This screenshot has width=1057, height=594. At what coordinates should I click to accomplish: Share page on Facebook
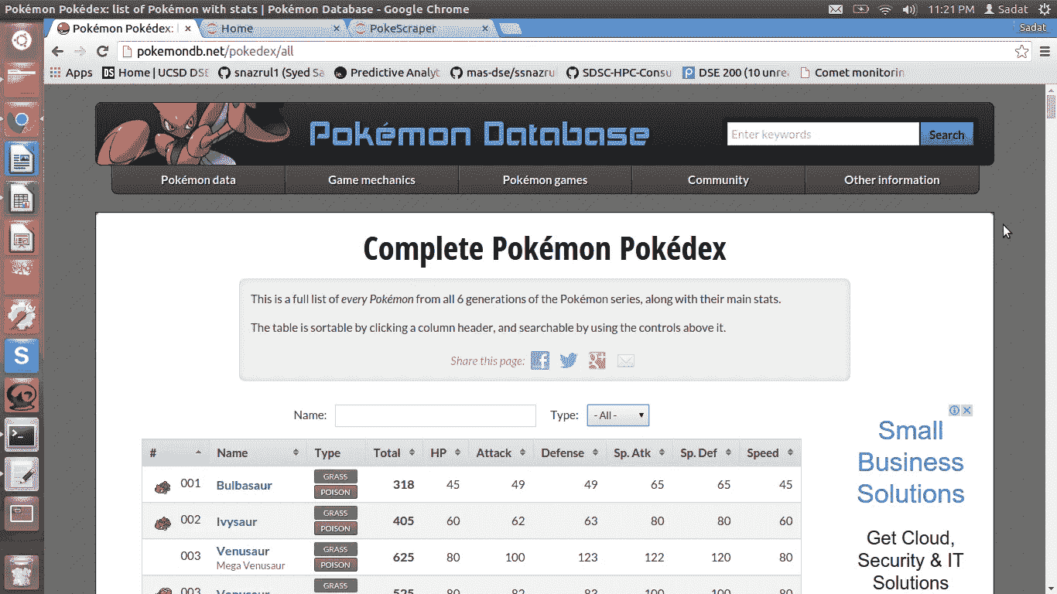pyautogui.click(x=540, y=360)
